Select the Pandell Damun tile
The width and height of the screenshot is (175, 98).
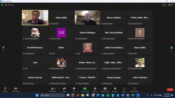35,48
